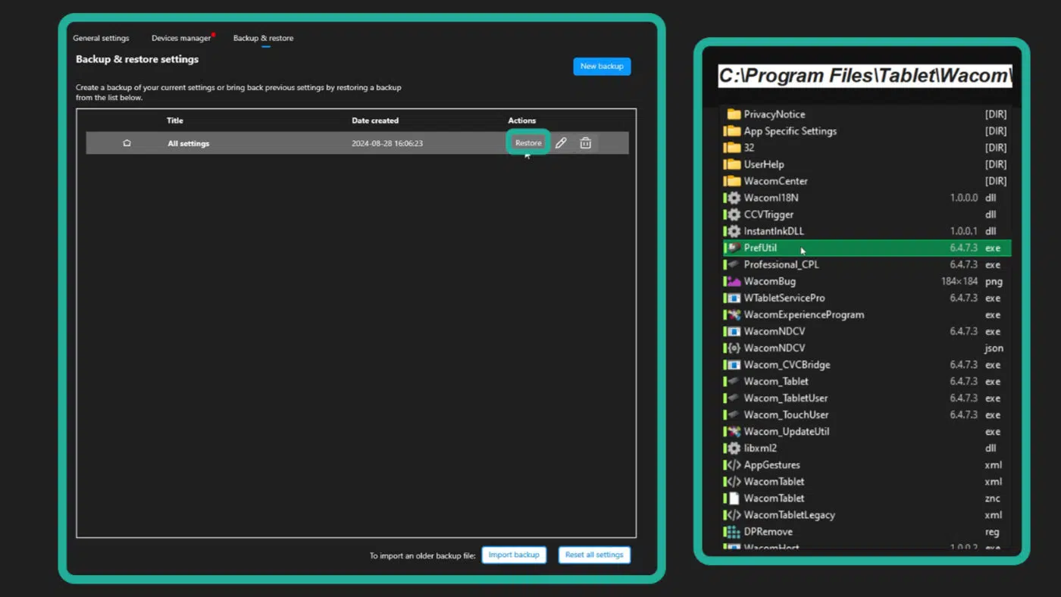Select the All settings backup title
Screen dimensions: 1061x597
[x=189, y=143]
